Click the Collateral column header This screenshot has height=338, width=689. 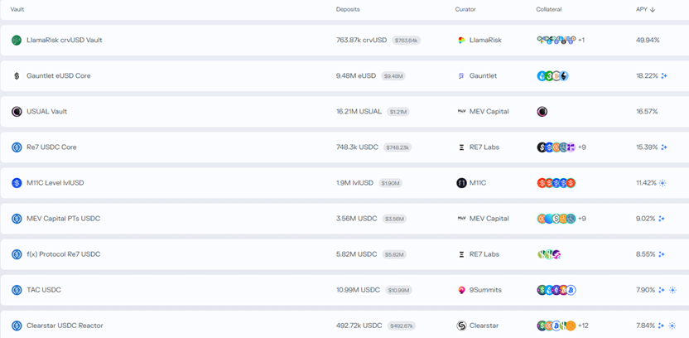click(x=549, y=10)
